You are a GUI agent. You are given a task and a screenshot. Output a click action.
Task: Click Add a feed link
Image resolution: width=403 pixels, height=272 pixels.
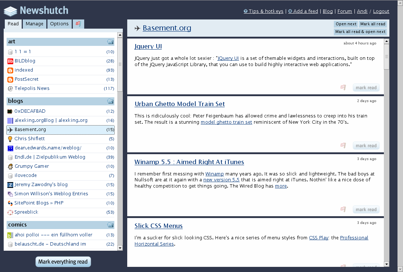(303, 11)
